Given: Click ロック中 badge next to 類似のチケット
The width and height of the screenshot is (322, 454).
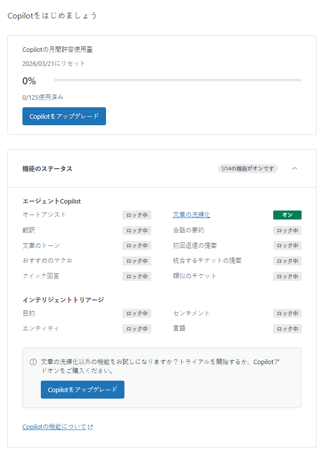Looking at the screenshot, I should (287, 276).
